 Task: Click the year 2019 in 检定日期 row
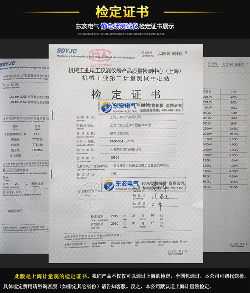[x=114, y=216]
